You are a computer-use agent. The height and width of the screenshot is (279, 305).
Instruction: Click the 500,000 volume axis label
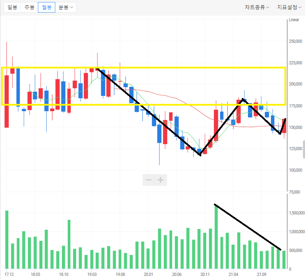(x=296, y=251)
